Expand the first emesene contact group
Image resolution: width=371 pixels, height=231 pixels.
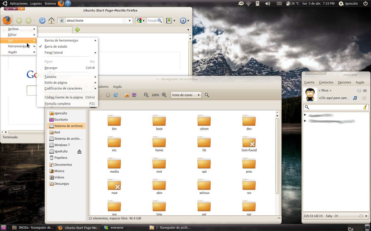tap(305, 115)
